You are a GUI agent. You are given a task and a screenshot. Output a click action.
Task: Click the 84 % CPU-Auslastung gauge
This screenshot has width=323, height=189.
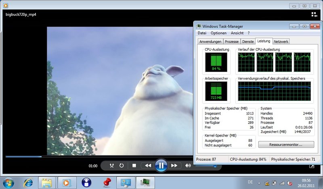[216, 62]
